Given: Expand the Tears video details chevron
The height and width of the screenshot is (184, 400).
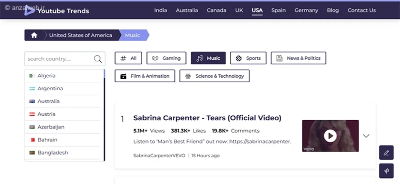Looking at the screenshot, I should coord(366,136).
